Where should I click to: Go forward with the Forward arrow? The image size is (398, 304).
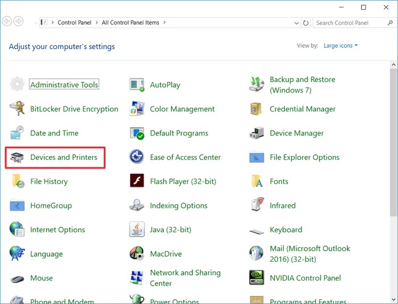[18, 21]
